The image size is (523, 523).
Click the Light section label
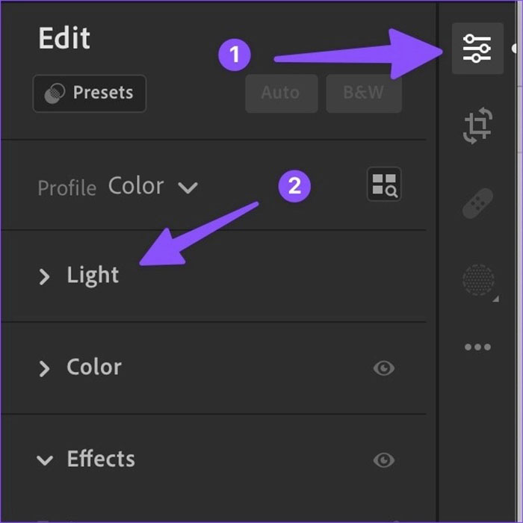point(93,275)
